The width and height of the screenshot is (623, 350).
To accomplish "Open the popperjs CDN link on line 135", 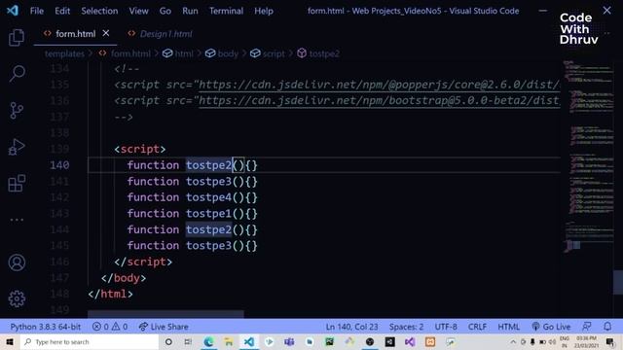I will tap(379, 85).
